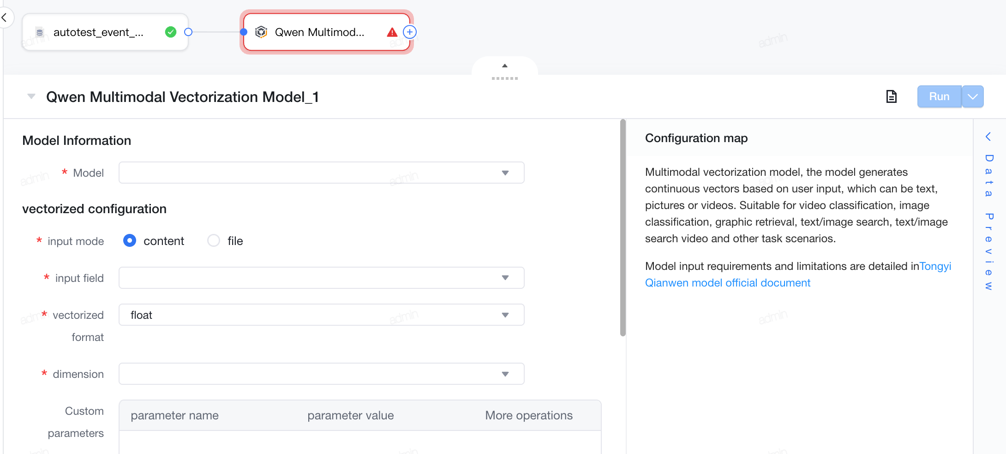1006x454 pixels.
Task: Collapse the Qwen Multimodal Vectorization Model_1 section
Action: click(x=31, y=96)
